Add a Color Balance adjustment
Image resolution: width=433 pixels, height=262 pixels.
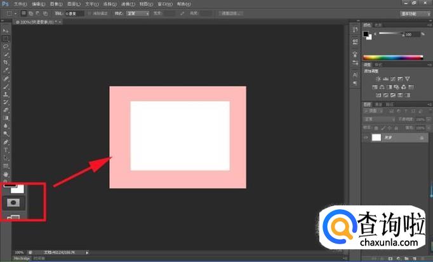click(x=382, y=87)
